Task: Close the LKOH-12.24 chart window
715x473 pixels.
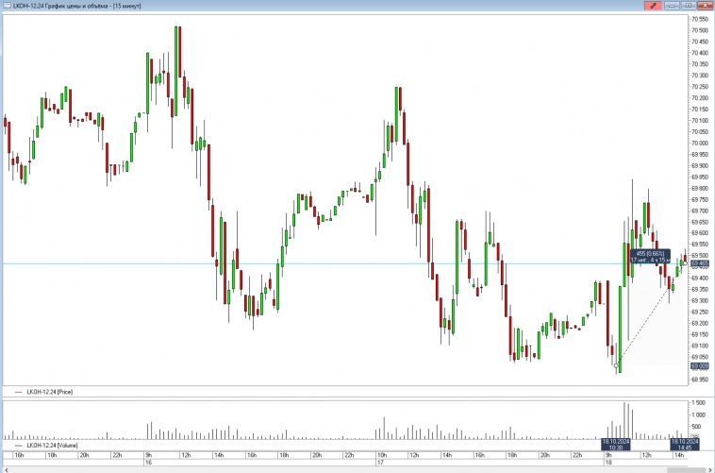Action: pos(704,6)
